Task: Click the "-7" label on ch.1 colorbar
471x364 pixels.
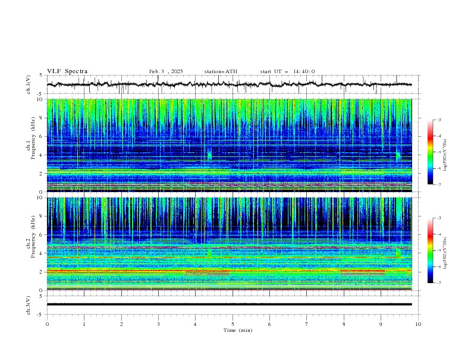Action: pos(438,184)
